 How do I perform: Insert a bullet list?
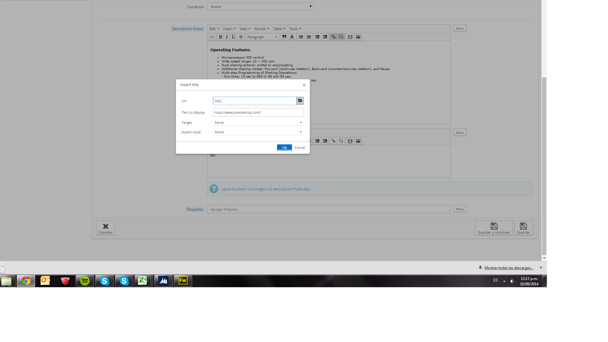[x=301, y=37]
